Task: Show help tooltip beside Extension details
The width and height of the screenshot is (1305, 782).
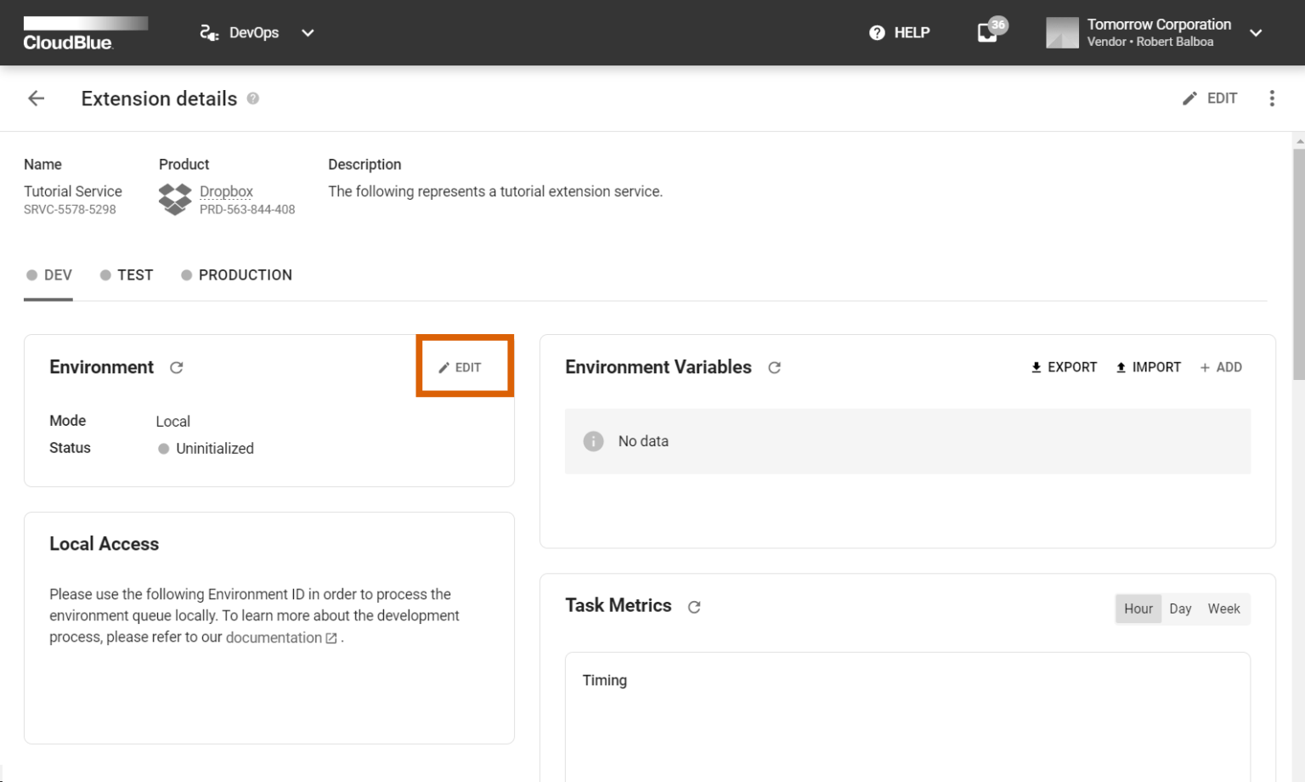Action: click(x=253, y=99)
